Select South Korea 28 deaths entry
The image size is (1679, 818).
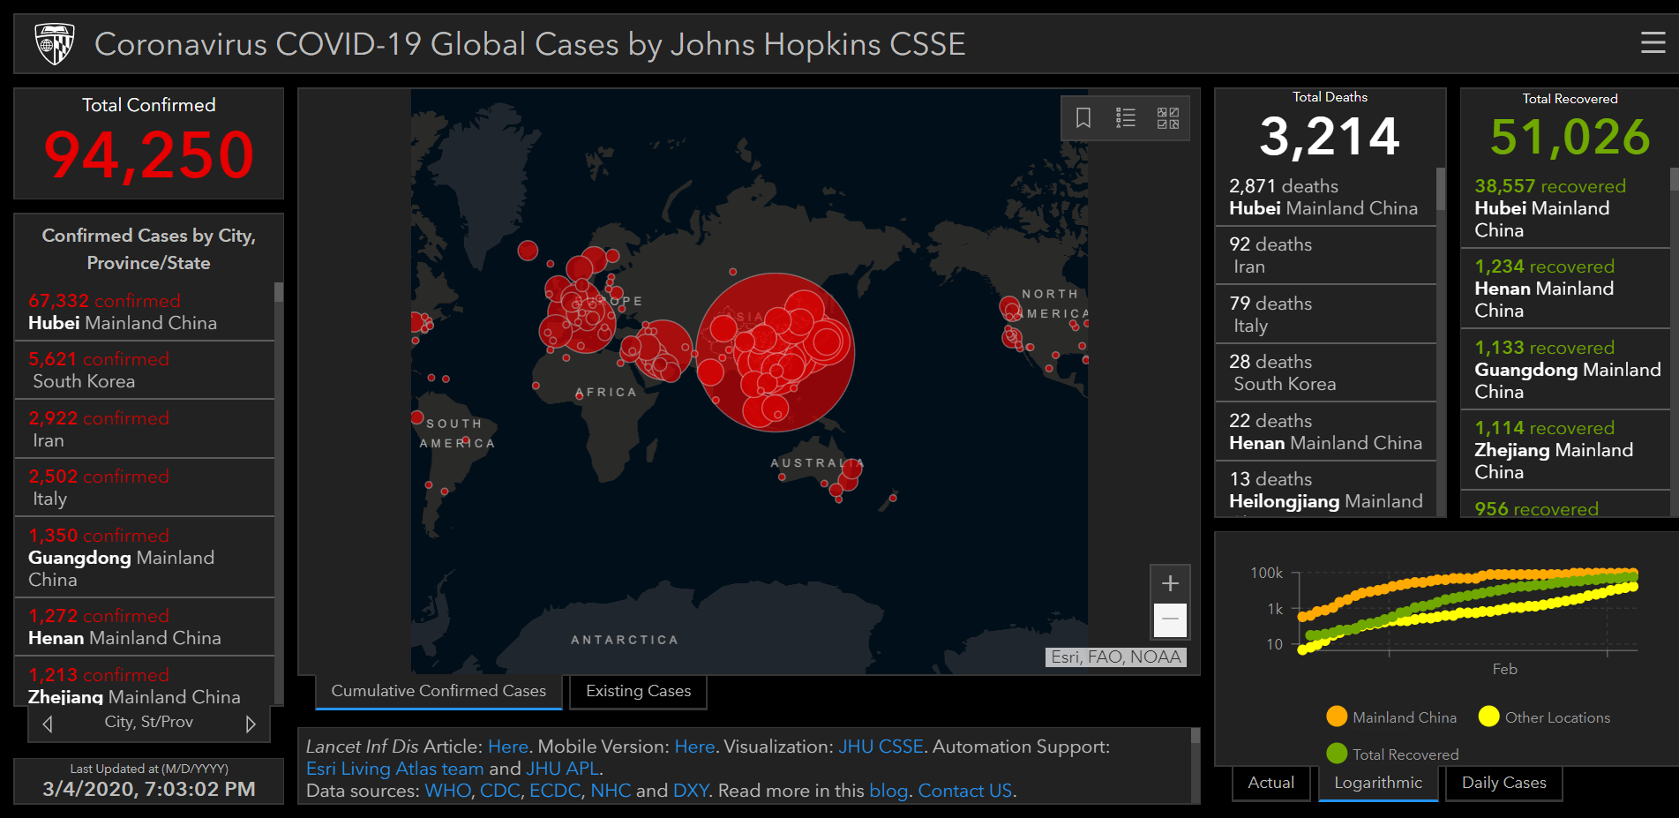click(x=1325, y=372)
